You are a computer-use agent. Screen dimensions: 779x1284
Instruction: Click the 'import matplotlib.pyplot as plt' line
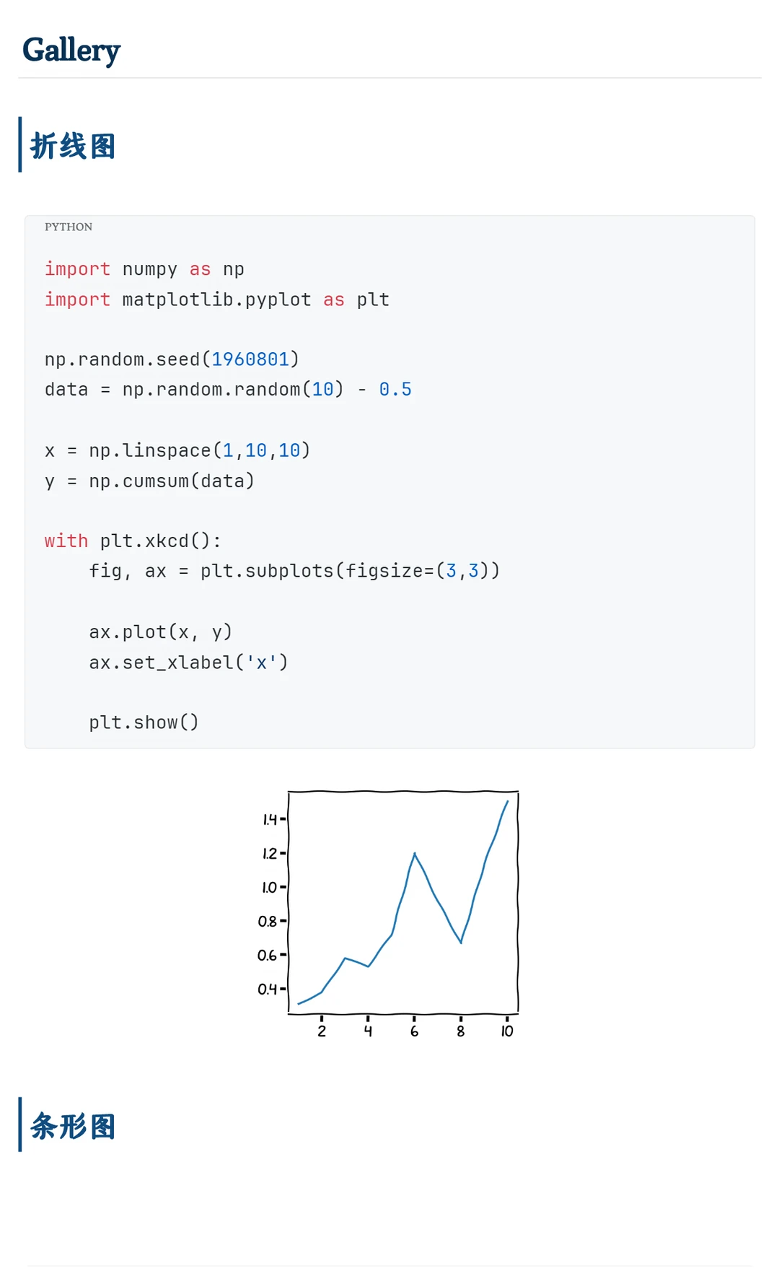point(217,300)
